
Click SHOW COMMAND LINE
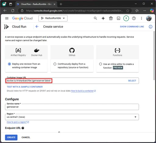[132, 27]
